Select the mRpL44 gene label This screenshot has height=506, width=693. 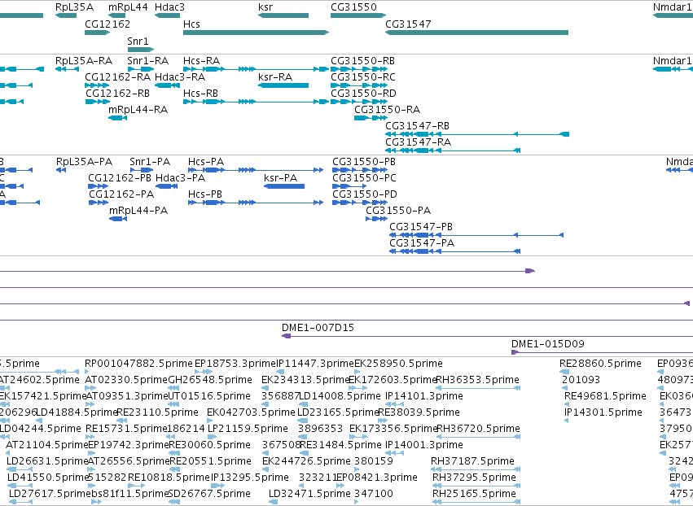[128, 7]
